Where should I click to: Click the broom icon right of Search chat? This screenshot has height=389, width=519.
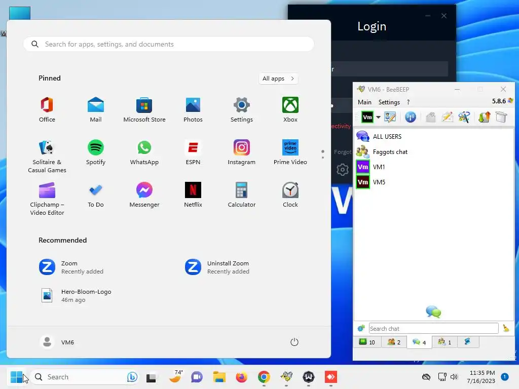coord(506,328)
